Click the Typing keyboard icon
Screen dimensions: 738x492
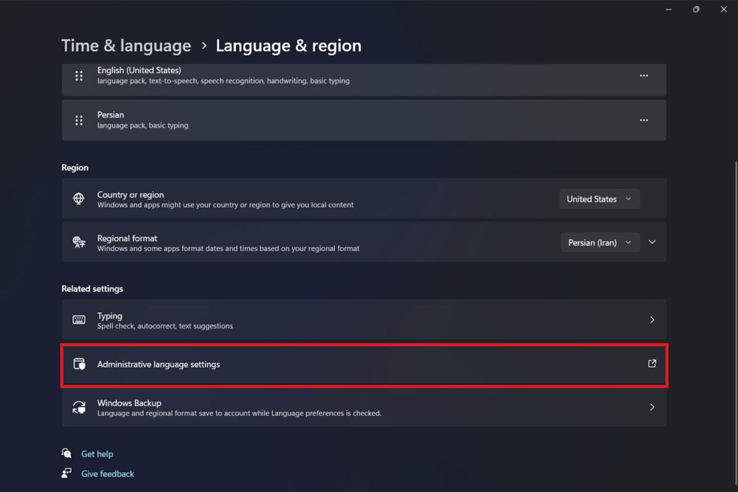click(79, 320)
